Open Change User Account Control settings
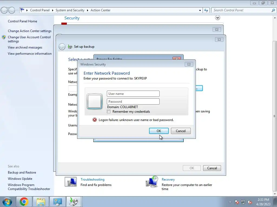Screen dimensions: 277x207 [29, 39]
